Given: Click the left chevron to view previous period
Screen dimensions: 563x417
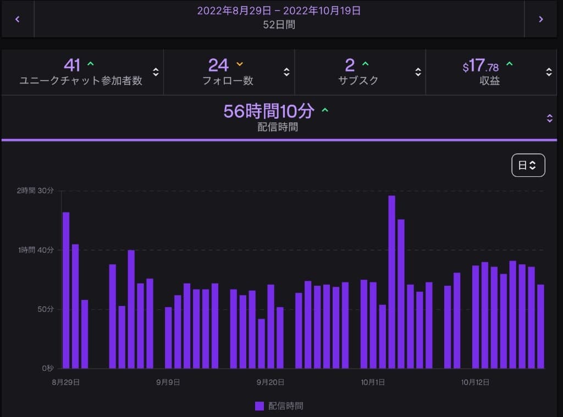Looking at the screenshot, I should [x=16, y=18].
